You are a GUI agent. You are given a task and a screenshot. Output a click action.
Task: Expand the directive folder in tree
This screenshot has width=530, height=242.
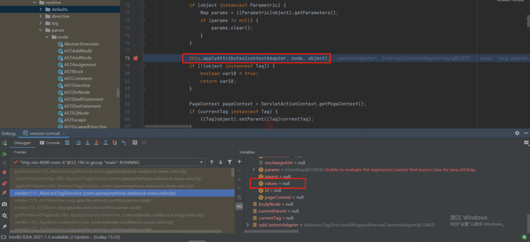(x=40, y=16)
